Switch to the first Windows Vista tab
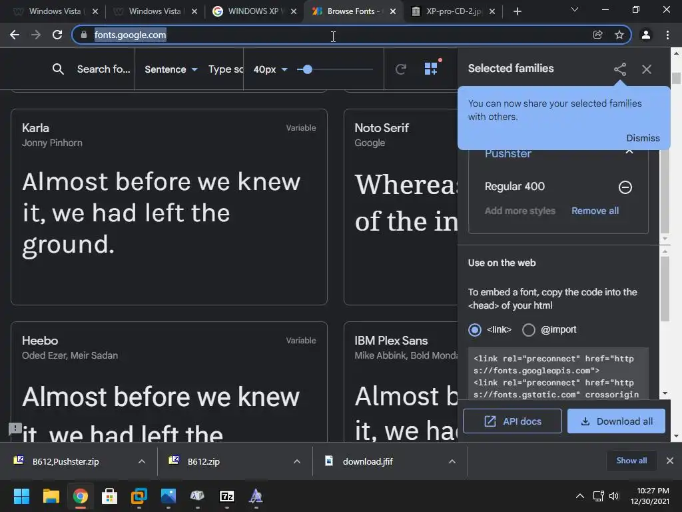This screenshot has width=682, height=512. (x=55, y=11)
